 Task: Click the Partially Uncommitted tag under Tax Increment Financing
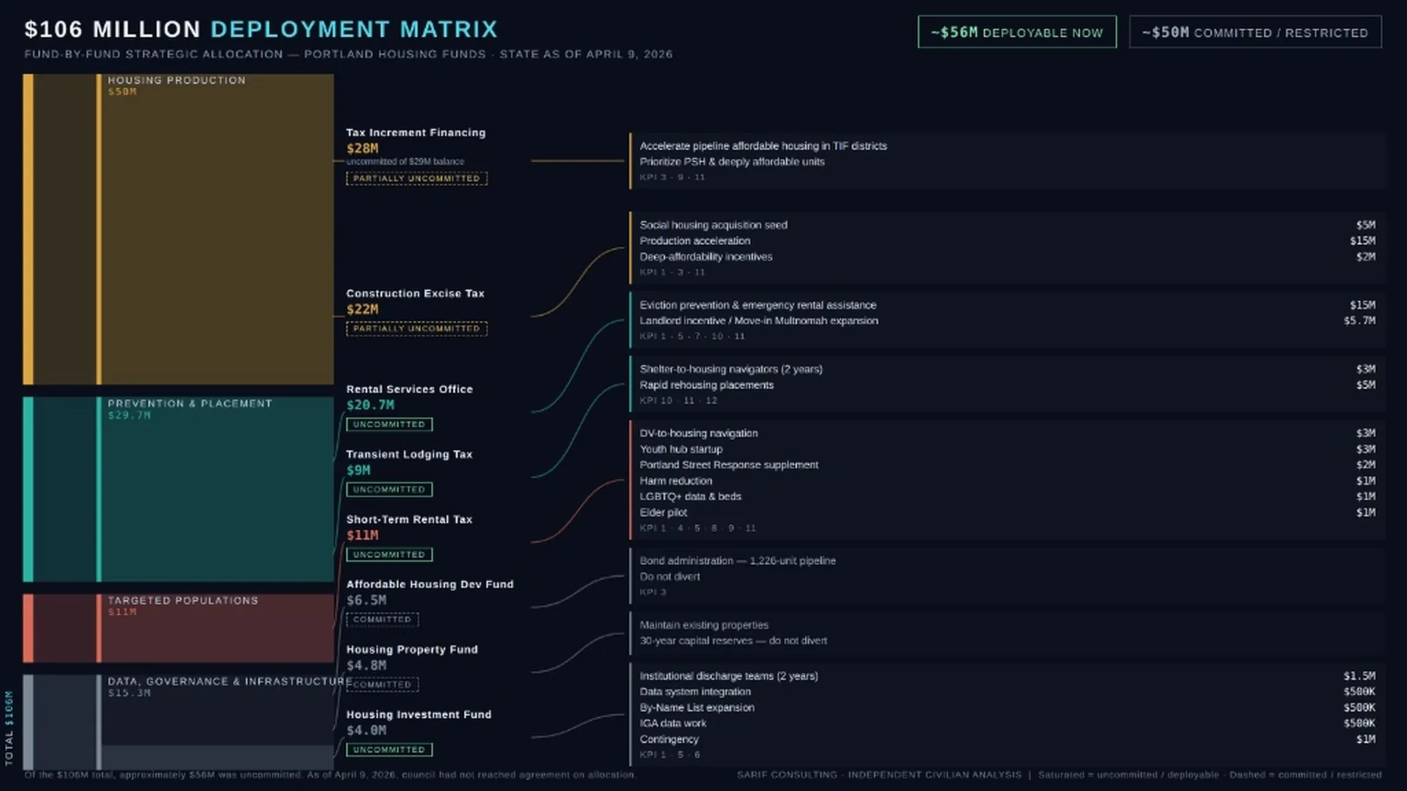(416, 179)
